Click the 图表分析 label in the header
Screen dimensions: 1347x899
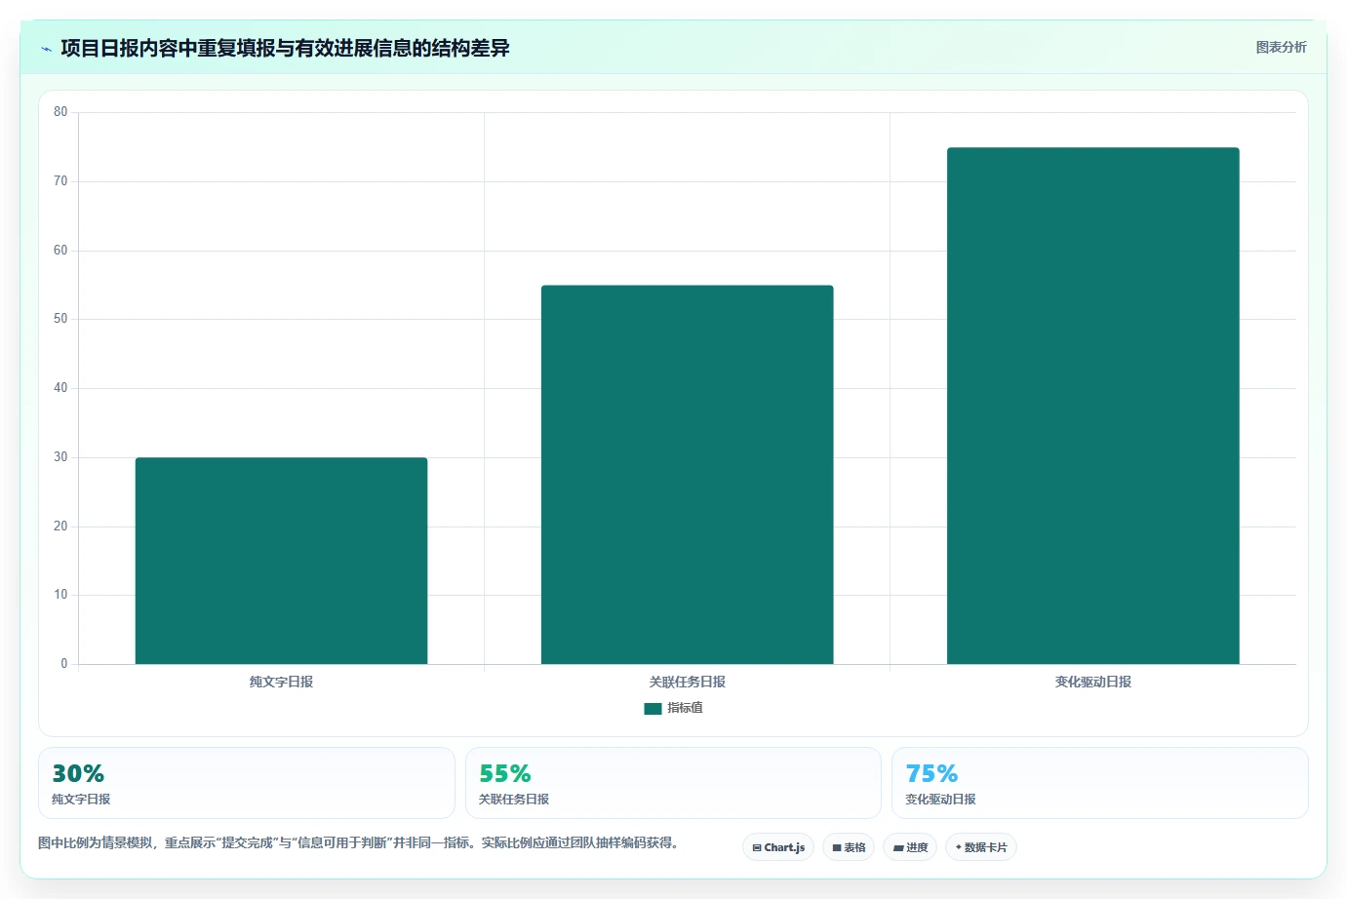pyautogui.click(x=1281, y=47)
